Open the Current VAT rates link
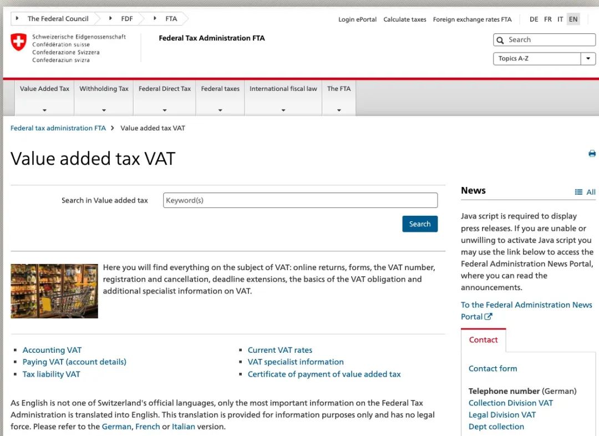This screenshot has width=599, height=436. pyautogui.click(x=280, y=350)
